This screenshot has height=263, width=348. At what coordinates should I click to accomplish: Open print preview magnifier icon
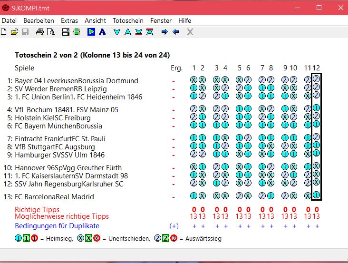(x=51, y=32)
